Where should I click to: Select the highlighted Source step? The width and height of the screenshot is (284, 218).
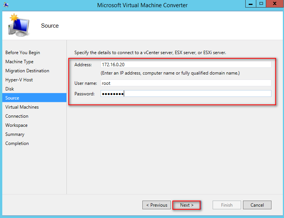[x=35, y=98]
